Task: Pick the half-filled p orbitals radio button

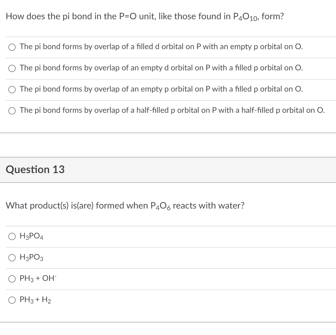Action: pyautogui.click(x=12, y=111)
